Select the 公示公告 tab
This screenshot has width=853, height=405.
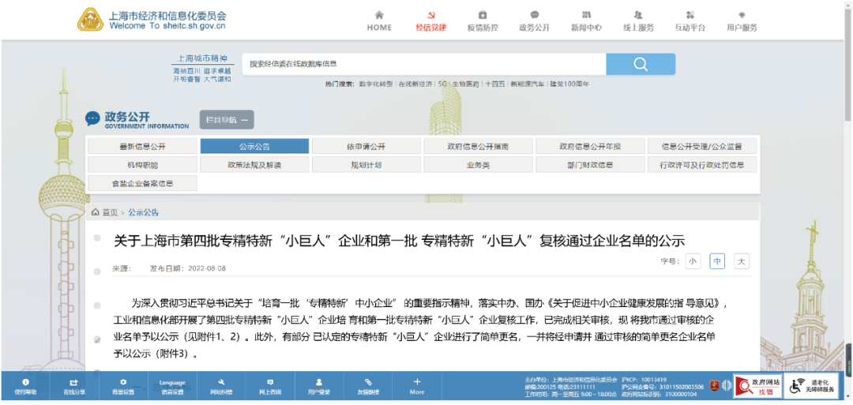tap(254, 146)
